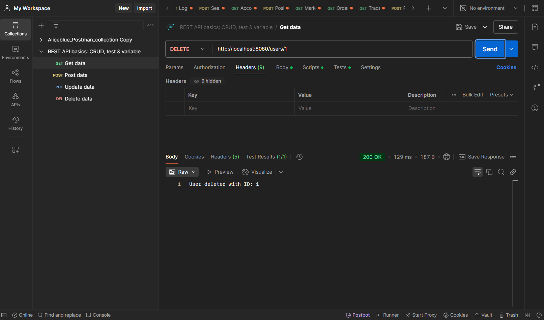544x320 pixels.
Task: Open the response Headers (5) tab
Action: tap(225, 157)
